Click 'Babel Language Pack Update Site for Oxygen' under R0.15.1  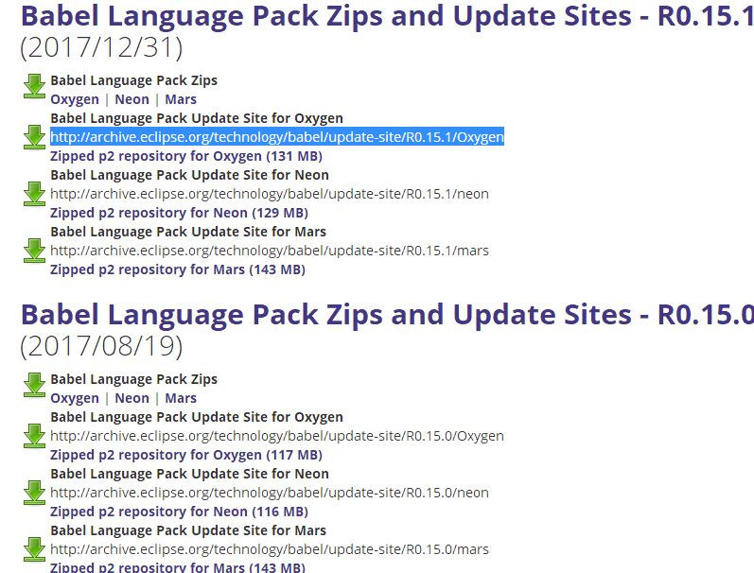pos(197,119)
